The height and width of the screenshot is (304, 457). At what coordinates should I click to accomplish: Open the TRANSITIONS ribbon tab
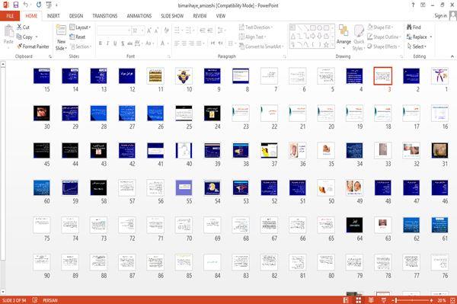point(105,16)
